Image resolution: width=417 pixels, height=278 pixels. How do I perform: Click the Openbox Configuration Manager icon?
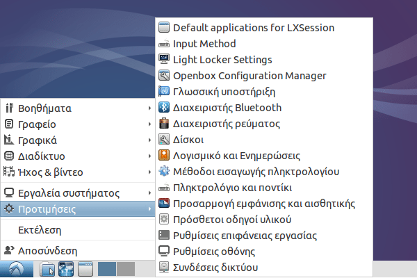[164, 76]
